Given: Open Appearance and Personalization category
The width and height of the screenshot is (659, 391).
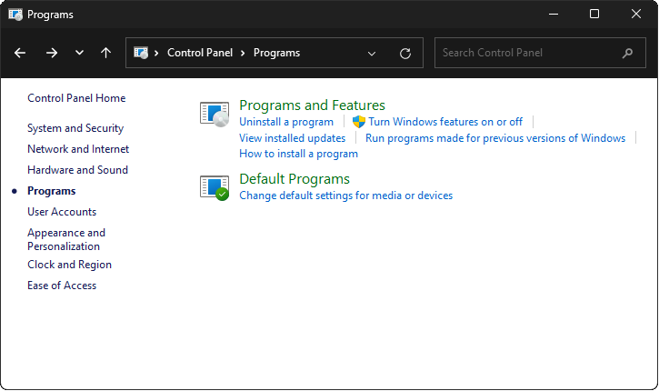Looking at the screenshot, I should 66,240.
